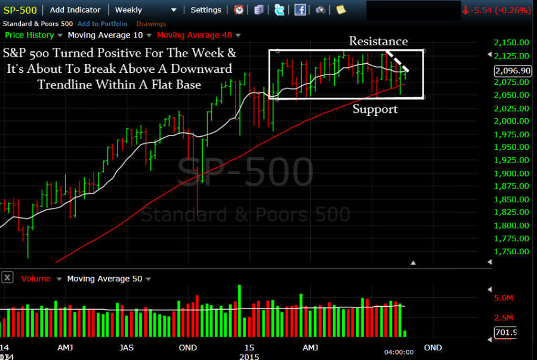This screenshot has height=360, width=537.
Task: Click the 04:00:00 time label
Action: [x=399, y=352]
